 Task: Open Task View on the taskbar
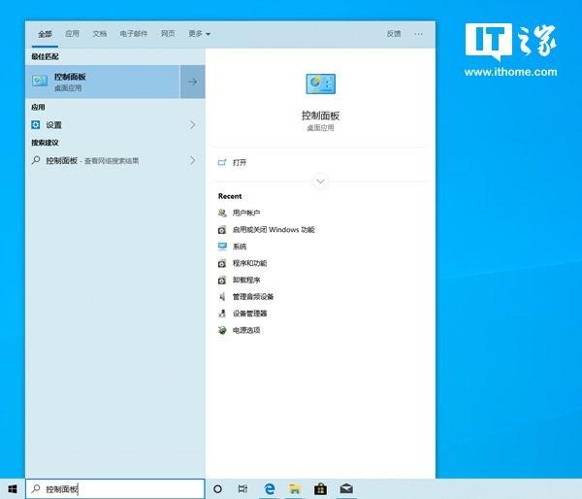tap(242, 489)
